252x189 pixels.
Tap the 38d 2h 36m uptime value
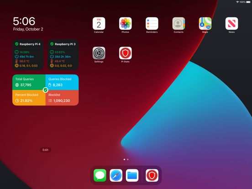(x=63, y=57)
